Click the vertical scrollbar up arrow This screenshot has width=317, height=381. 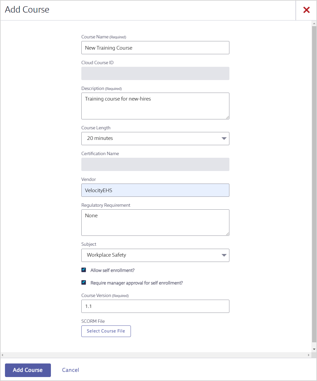(x=314, y=24)
